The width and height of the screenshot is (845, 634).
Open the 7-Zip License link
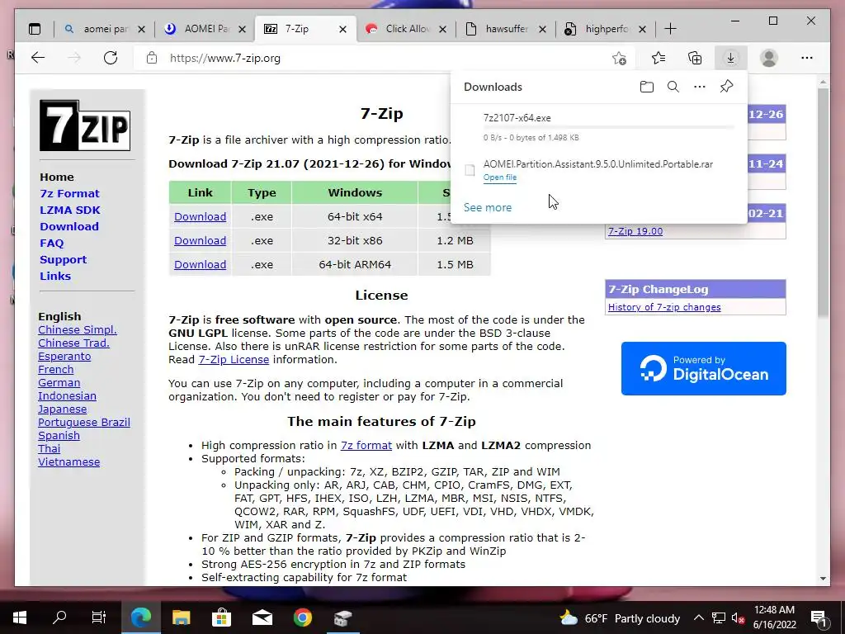(234, 360)
